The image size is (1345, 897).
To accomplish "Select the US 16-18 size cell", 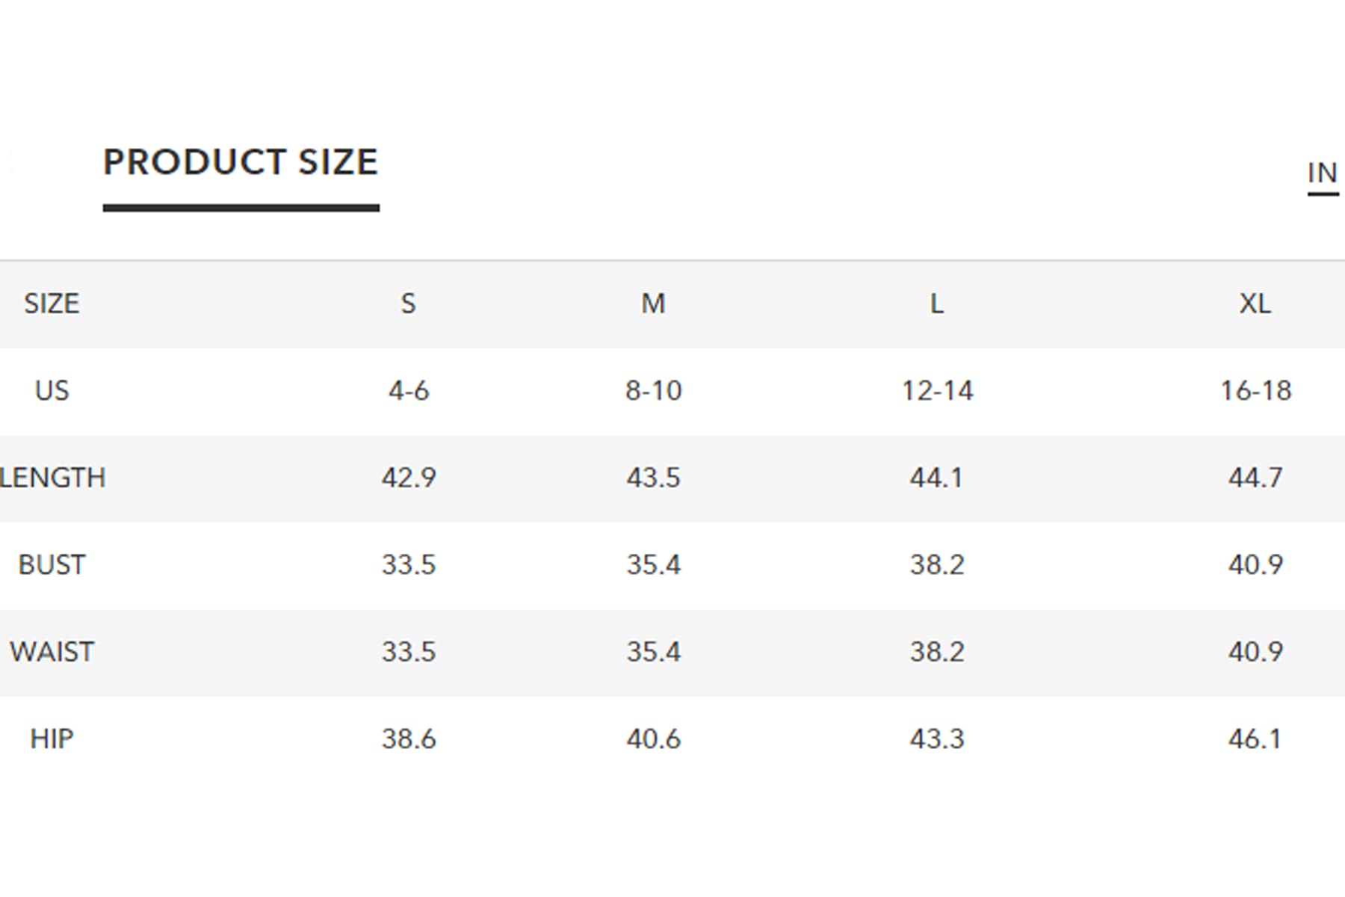I will click(1255, 390).
